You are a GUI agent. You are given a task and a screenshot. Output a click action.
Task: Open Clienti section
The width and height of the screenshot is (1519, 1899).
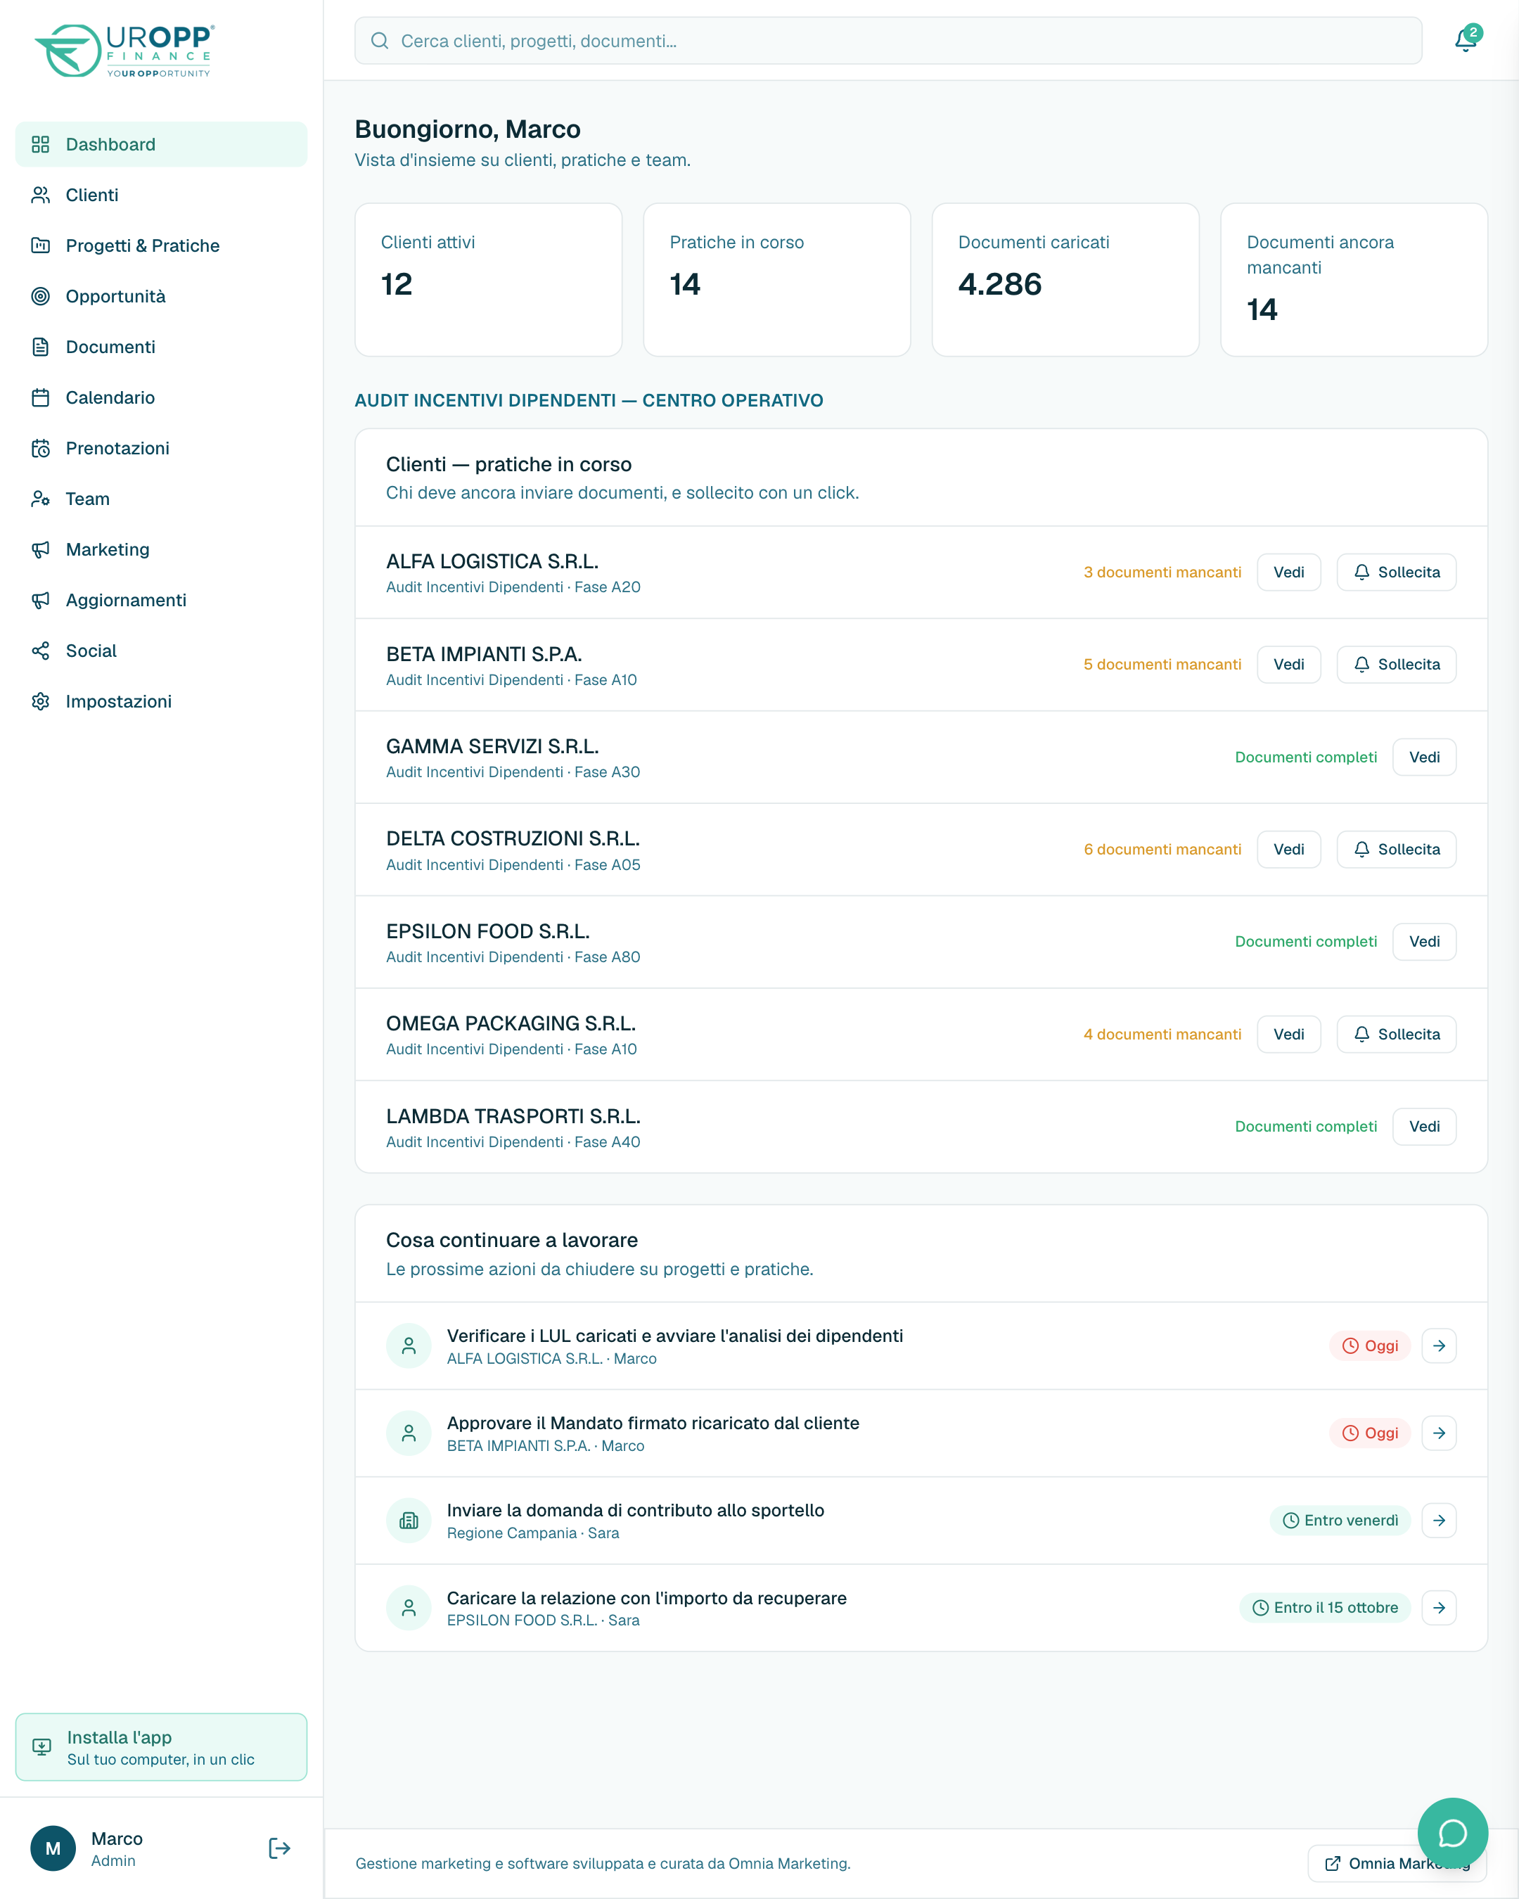(161, 195)
